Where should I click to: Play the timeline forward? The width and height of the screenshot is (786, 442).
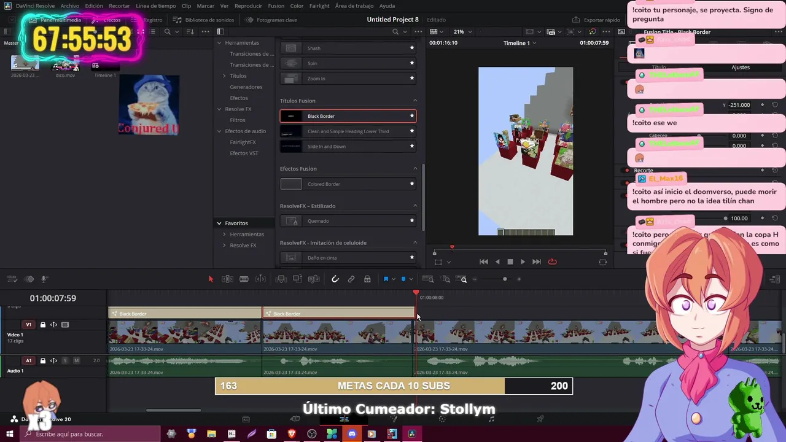(x=523, y=262)
